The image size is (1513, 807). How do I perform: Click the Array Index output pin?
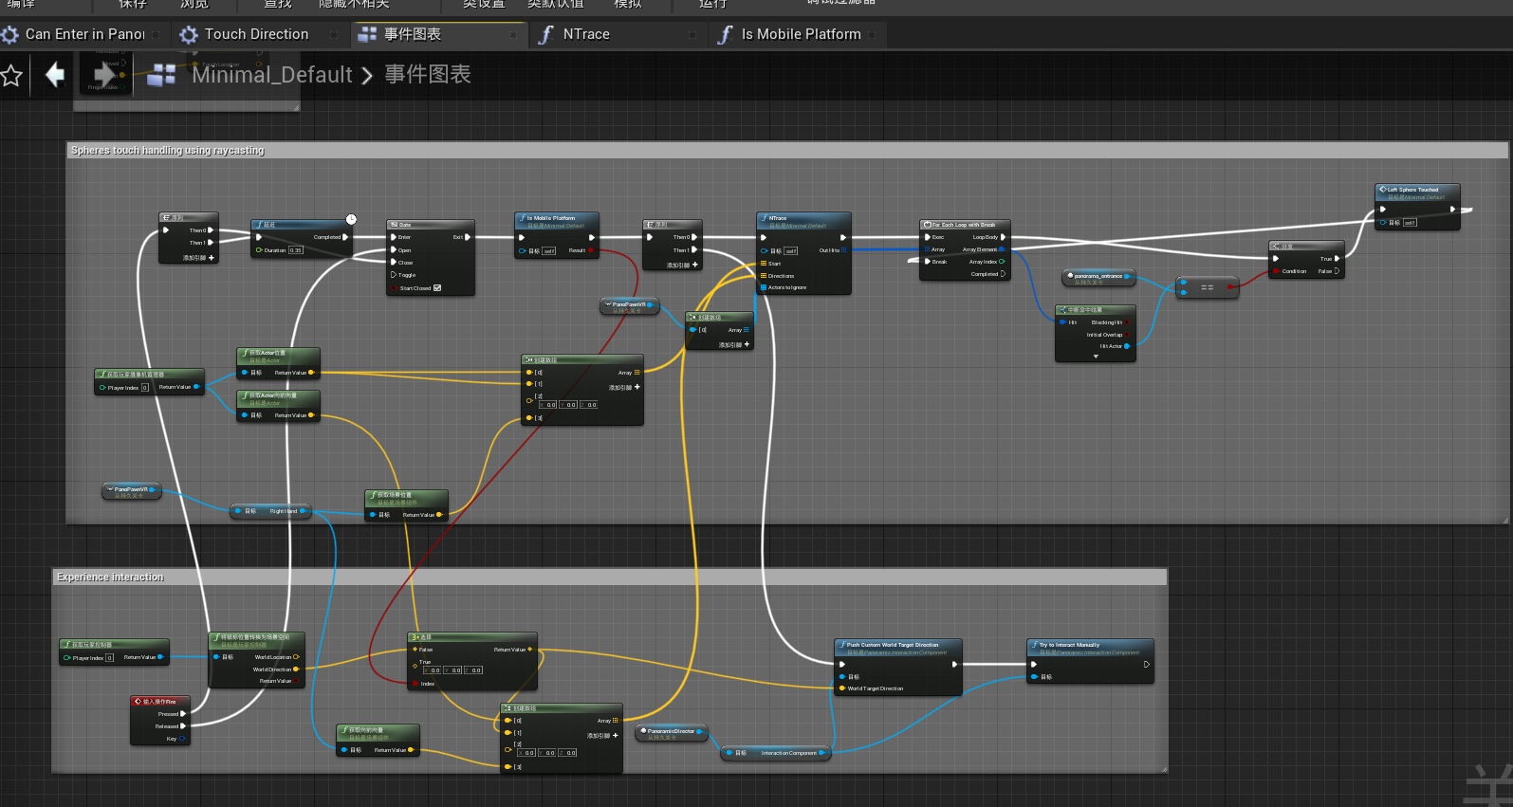[x=1002, y=262]
